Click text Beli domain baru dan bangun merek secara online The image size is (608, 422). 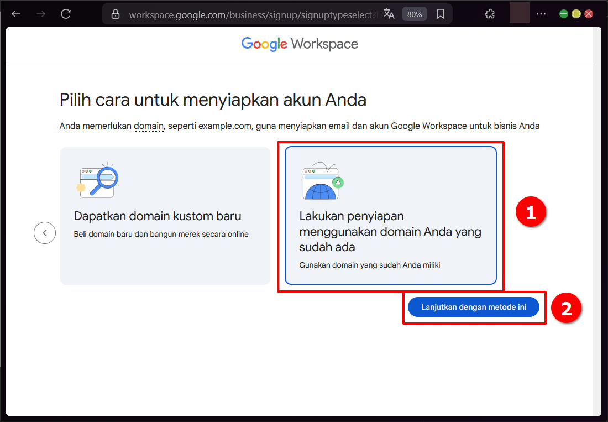pyautogui.click(x=161, y=235)
